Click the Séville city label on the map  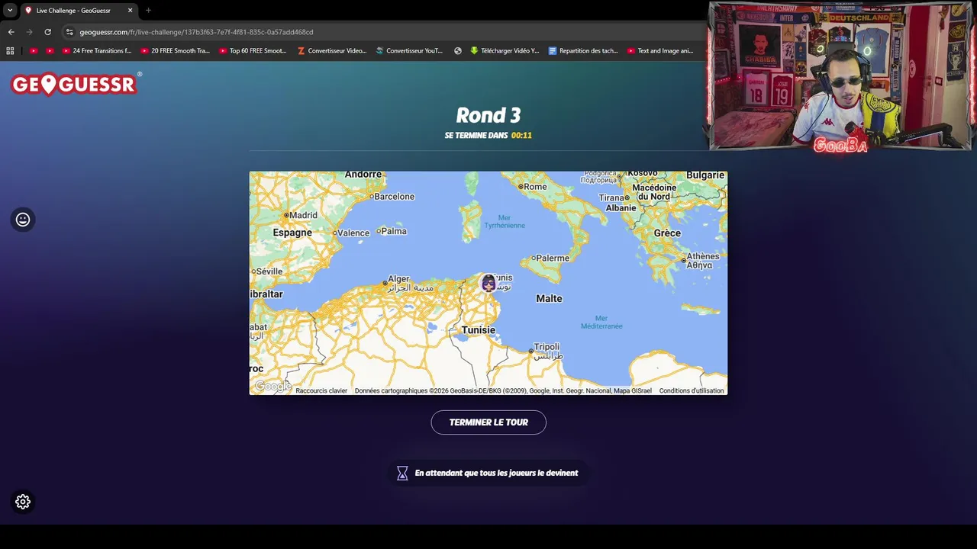(x=269, y=271)
